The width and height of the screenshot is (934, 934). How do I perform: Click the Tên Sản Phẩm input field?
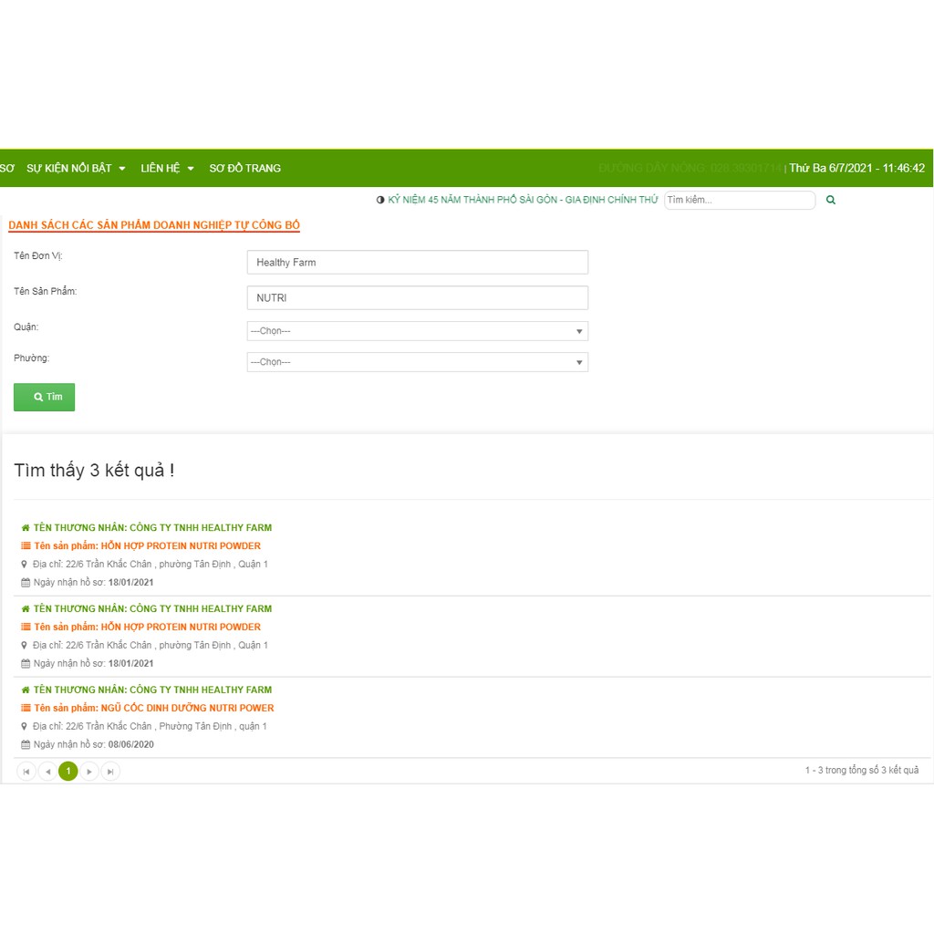coord(417,298)
